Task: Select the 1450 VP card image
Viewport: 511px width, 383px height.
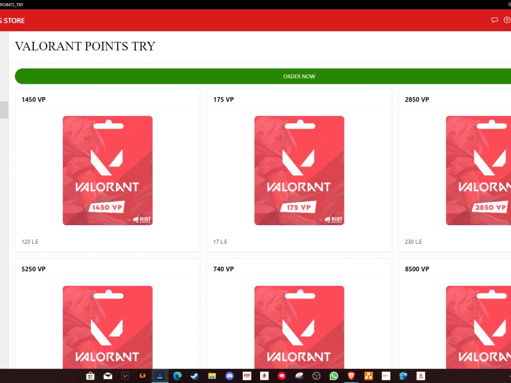Action: 107,171
